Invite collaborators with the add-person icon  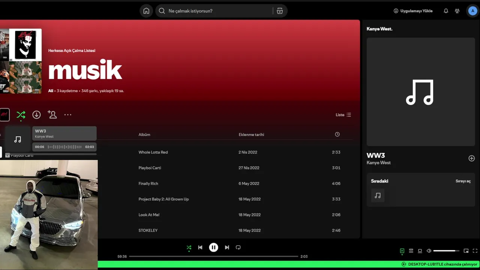click(x=52, y=115)
